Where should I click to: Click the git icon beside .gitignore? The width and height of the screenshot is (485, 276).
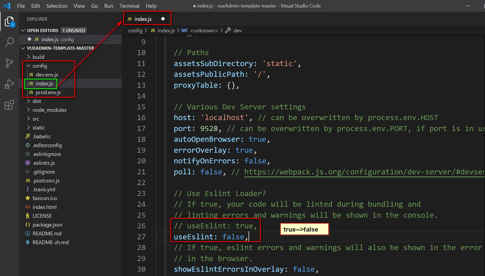(x=28, y=172)
